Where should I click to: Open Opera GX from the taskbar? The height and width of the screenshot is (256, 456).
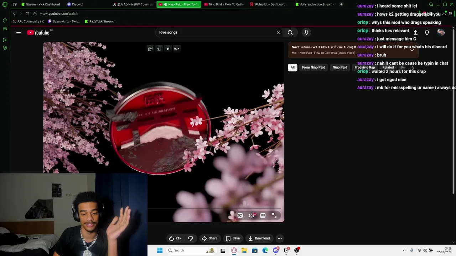pos(234,250)
